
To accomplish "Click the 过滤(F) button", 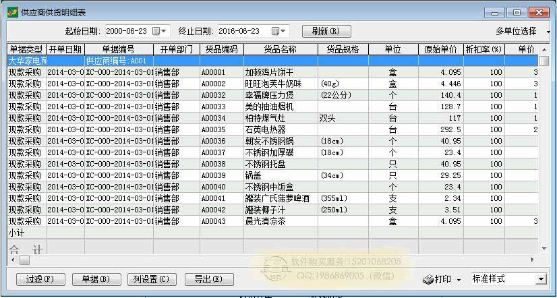I will click(x=40, y=279).
